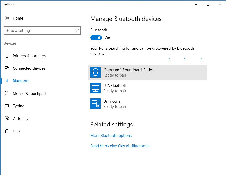Click the Home gear icon

(7, 18)
